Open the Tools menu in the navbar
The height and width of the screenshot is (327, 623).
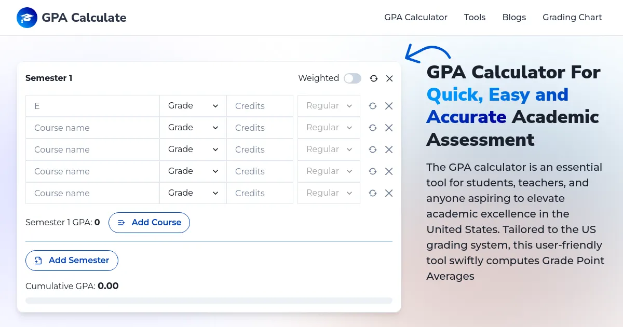[x=475, y=17]
